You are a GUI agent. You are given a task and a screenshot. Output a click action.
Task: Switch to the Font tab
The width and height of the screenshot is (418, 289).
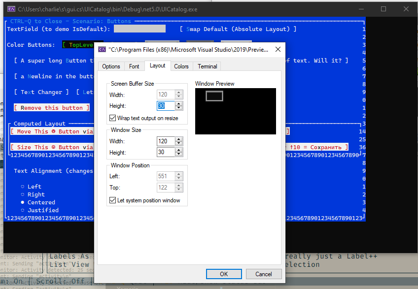(134, 66)
